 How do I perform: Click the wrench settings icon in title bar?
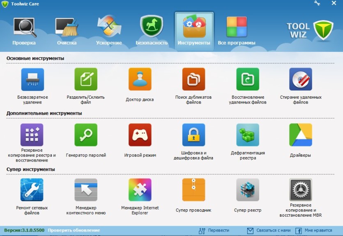click(317, 3)
